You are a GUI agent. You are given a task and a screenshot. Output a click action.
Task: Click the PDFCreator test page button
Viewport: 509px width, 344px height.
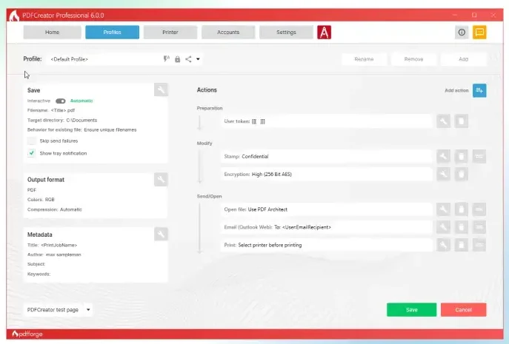pos(53,310)
